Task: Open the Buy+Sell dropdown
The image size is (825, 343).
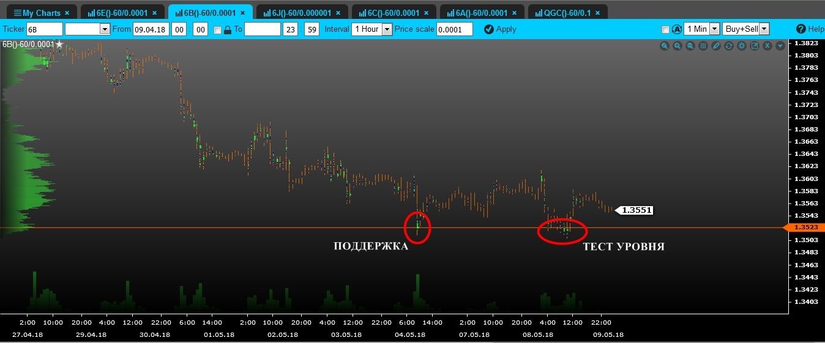Action: pos(746,29)
